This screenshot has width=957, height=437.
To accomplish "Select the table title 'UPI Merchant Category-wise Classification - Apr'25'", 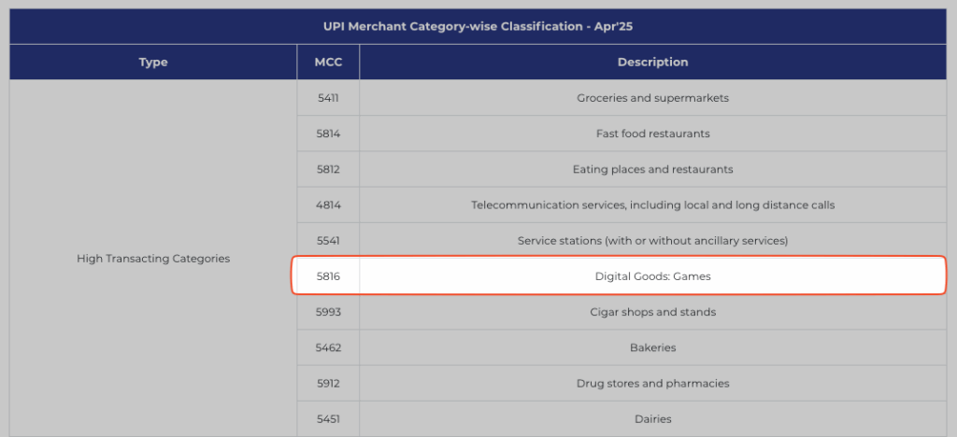I will click(478, 27).
